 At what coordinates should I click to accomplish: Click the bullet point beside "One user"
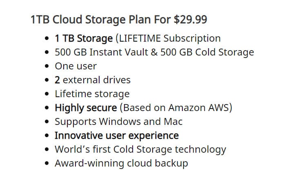tap(47, 66)
